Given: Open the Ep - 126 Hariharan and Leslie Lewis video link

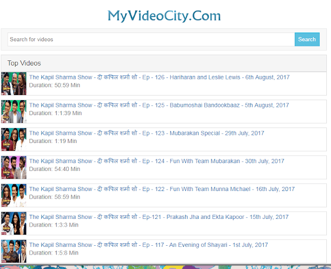Looking at the screenshot, I should click(x=159, y=77).
